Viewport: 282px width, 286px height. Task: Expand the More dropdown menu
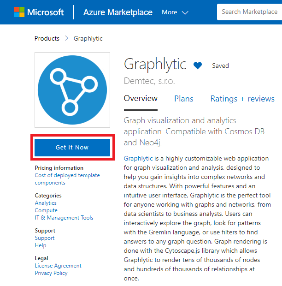click(x=175, y=12)
